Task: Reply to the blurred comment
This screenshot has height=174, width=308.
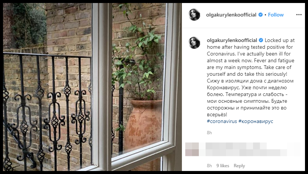Action: pos(239,166)
